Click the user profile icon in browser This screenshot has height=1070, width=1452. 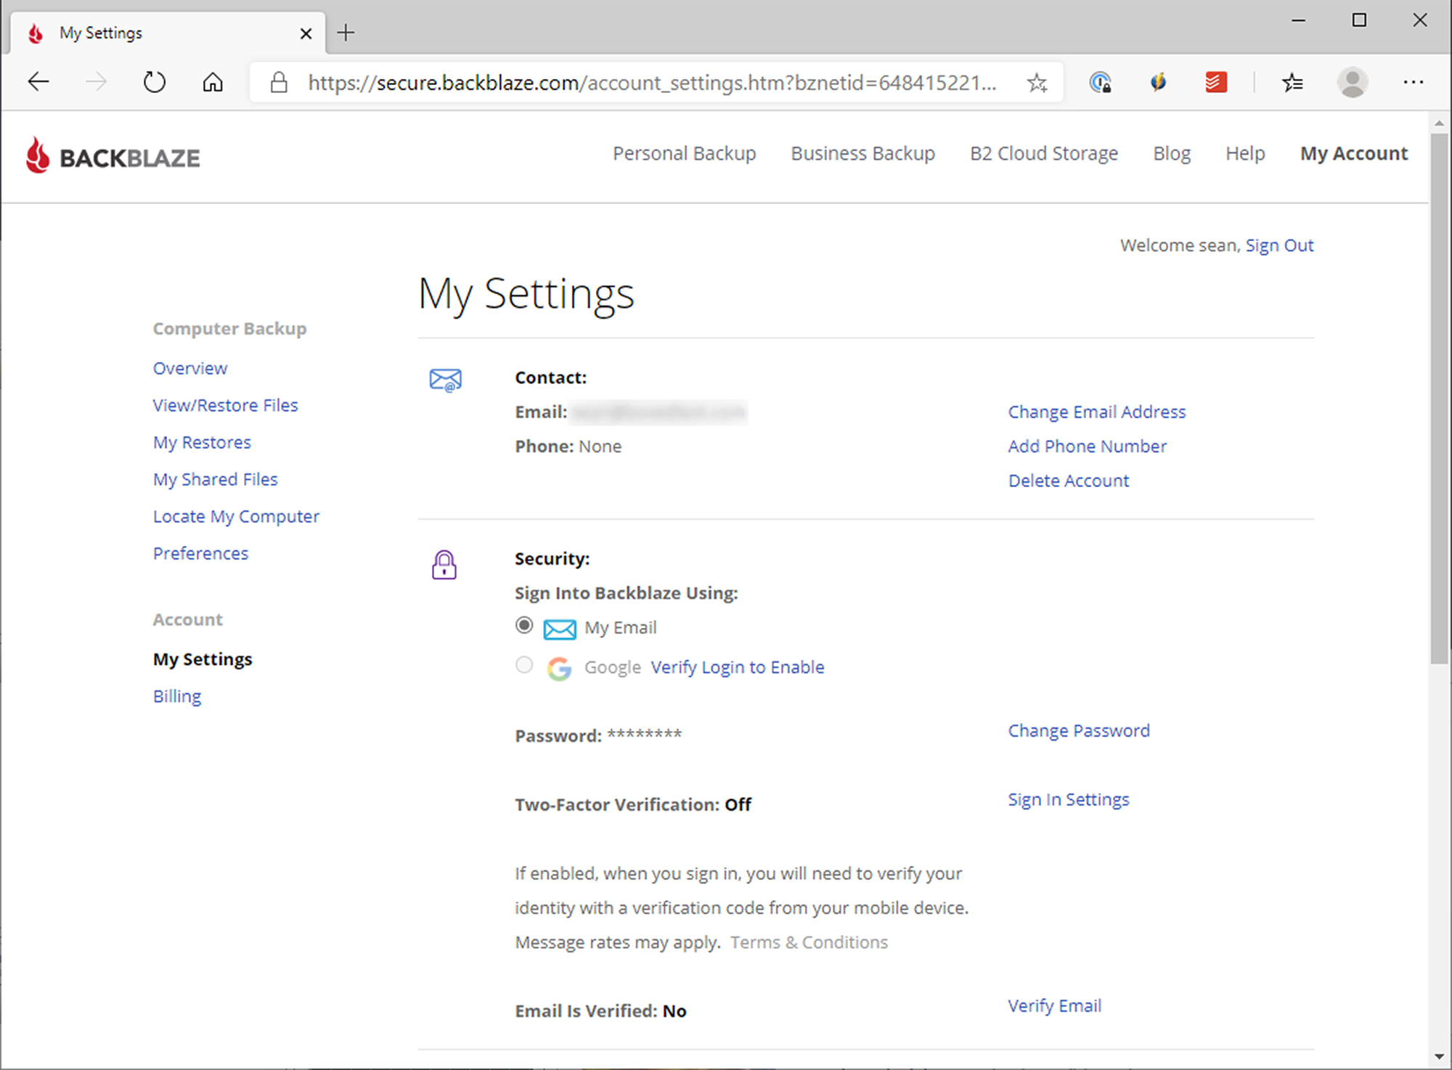tap(1353, 82)
